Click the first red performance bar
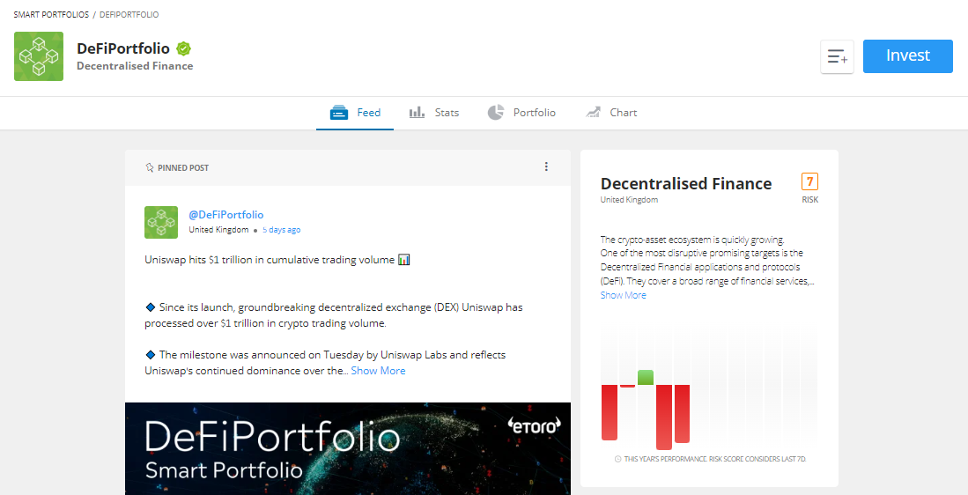 [610, 412]
